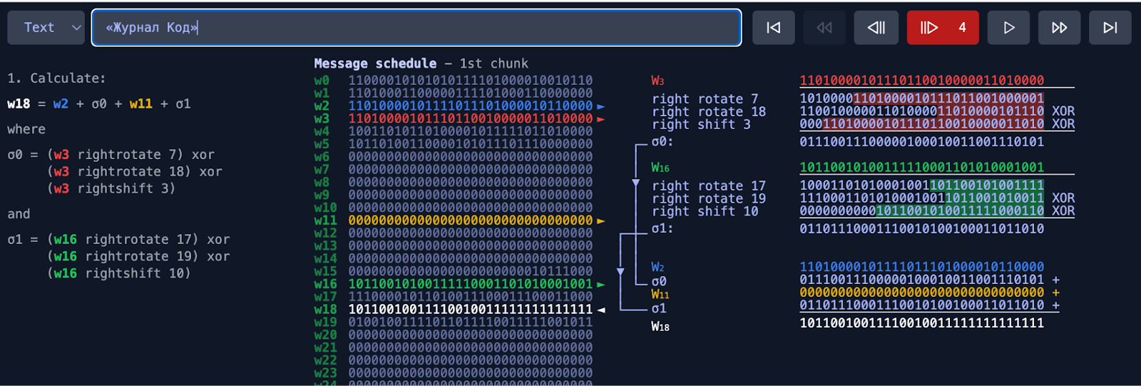Step back one step in animation
This screenshot has height=386, width=1141.
(x=876, y=28)
